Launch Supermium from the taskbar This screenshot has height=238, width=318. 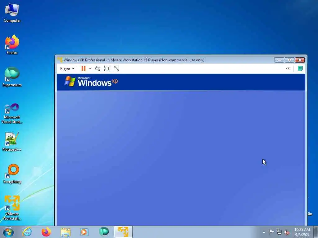coord(104,232)
